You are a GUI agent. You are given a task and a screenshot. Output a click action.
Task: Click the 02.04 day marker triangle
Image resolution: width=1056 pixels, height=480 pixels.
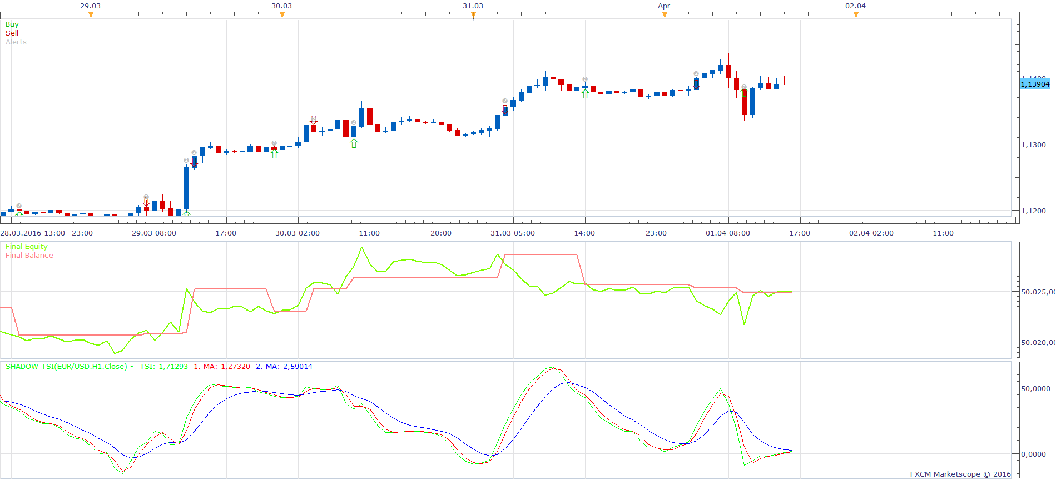856,16
